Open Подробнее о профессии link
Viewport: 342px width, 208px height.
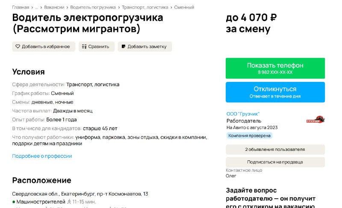(x=42, y=156)
